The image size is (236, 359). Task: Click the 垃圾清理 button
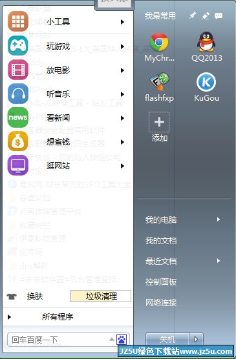tap(100, 296)
